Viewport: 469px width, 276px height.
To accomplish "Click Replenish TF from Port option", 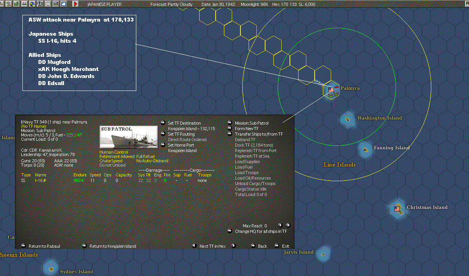I will click(256, 151).
